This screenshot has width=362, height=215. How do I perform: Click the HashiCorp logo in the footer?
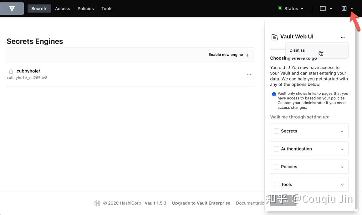pyautogui.click(x=97, y=203)
